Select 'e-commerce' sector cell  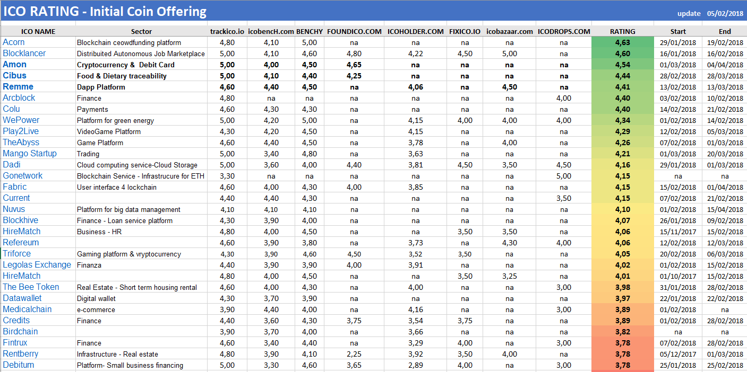point(96,309)
